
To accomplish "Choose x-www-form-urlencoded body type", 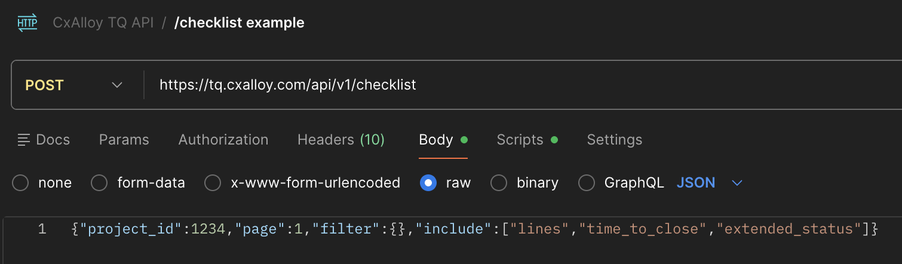I will tap(213, 183).
